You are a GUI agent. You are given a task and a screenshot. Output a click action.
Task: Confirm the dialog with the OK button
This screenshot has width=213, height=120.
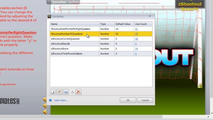point(128,100)
